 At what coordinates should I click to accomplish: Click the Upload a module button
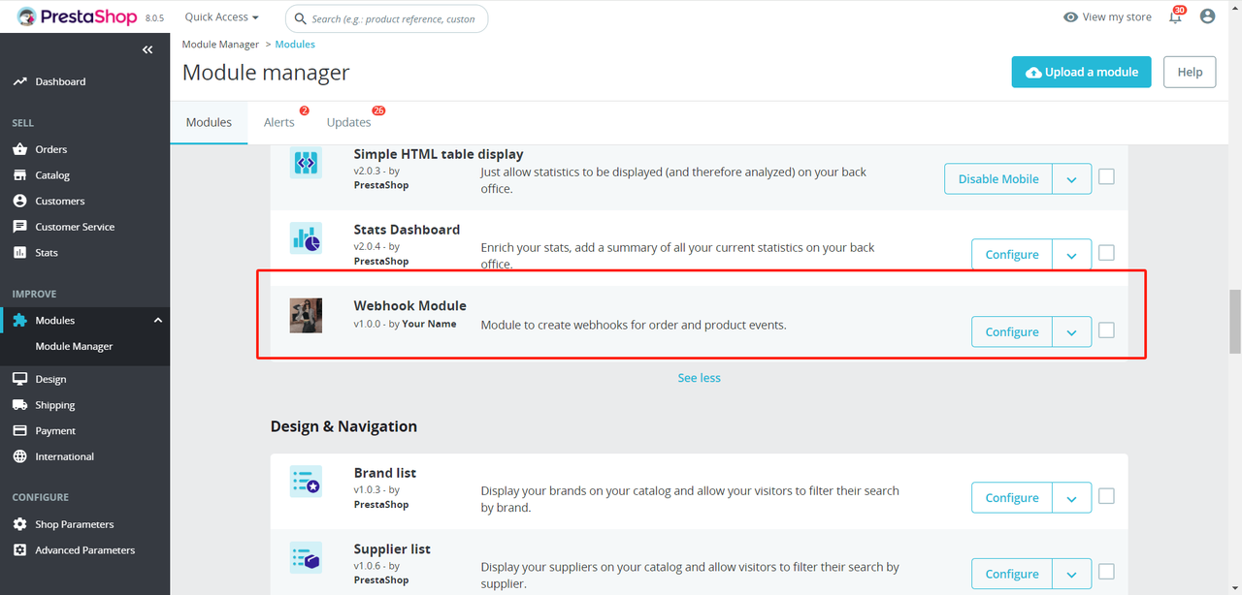pos(1082,72)
